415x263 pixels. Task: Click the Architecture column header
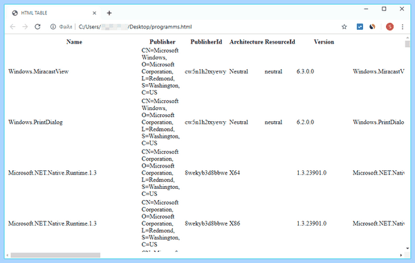[x=246, y=42]
